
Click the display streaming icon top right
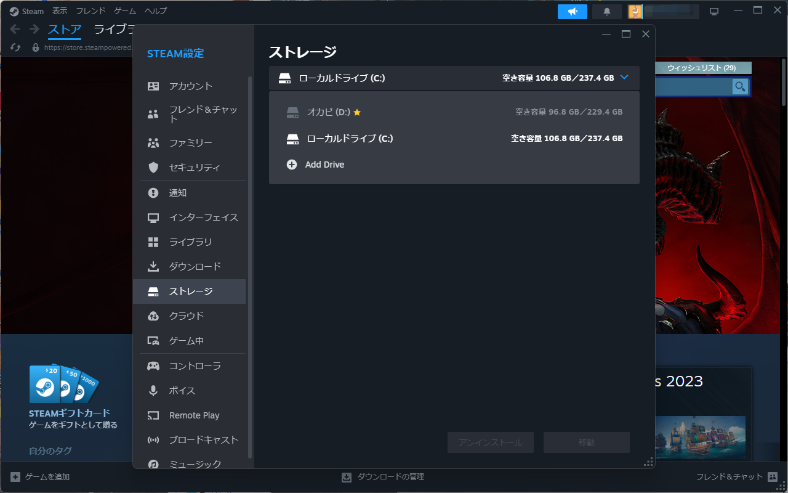[x=714, y=10]
